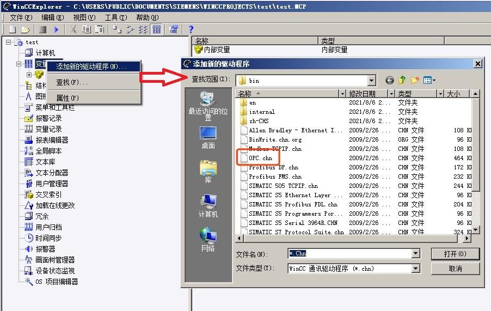Select 计算机 node in project tree

[45, 53]
